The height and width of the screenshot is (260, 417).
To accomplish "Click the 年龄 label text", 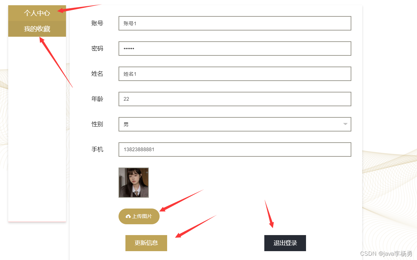I will pos(97,99).
